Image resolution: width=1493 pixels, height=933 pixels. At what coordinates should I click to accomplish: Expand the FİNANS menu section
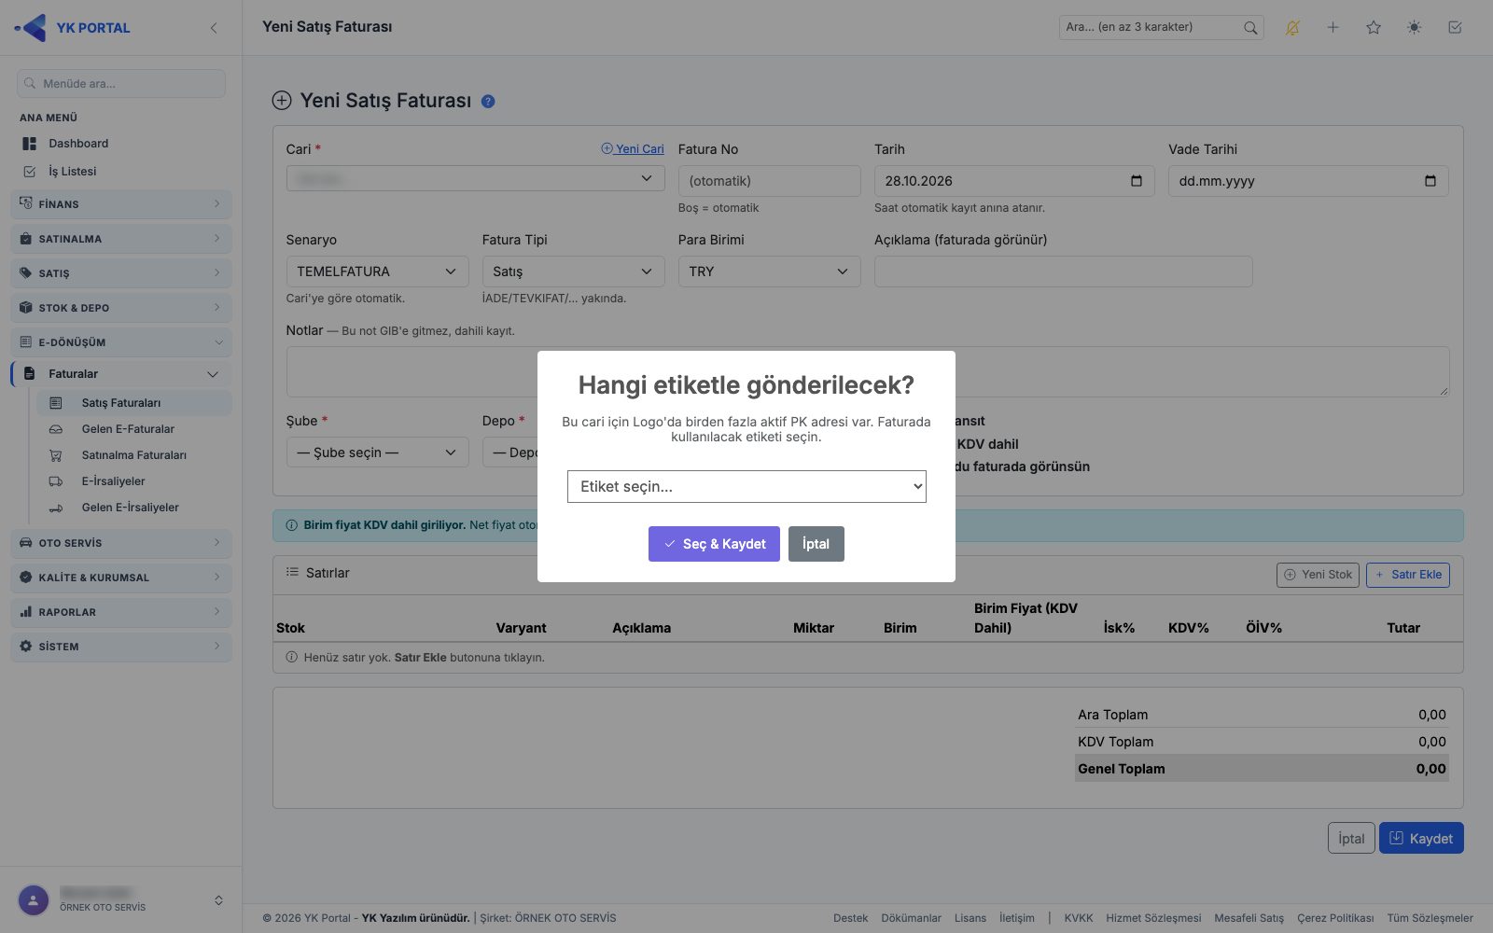coord(121,204)
